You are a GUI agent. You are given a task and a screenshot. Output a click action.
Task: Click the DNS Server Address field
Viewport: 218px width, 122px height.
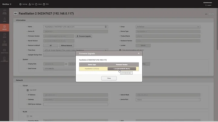click(76, 104)
